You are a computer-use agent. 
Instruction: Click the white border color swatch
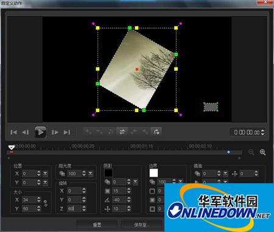(153, 173)
